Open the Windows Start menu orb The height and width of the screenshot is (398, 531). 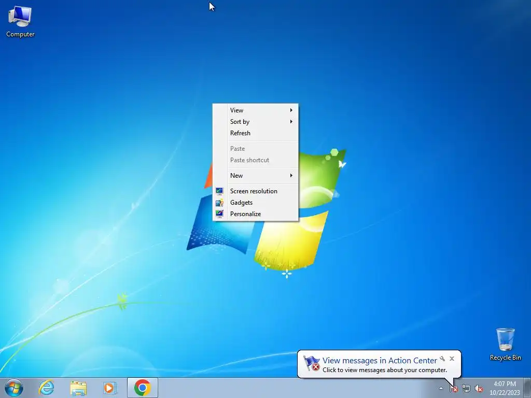pos(13,388)
